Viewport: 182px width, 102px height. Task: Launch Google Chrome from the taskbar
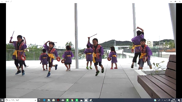[72, 100]
